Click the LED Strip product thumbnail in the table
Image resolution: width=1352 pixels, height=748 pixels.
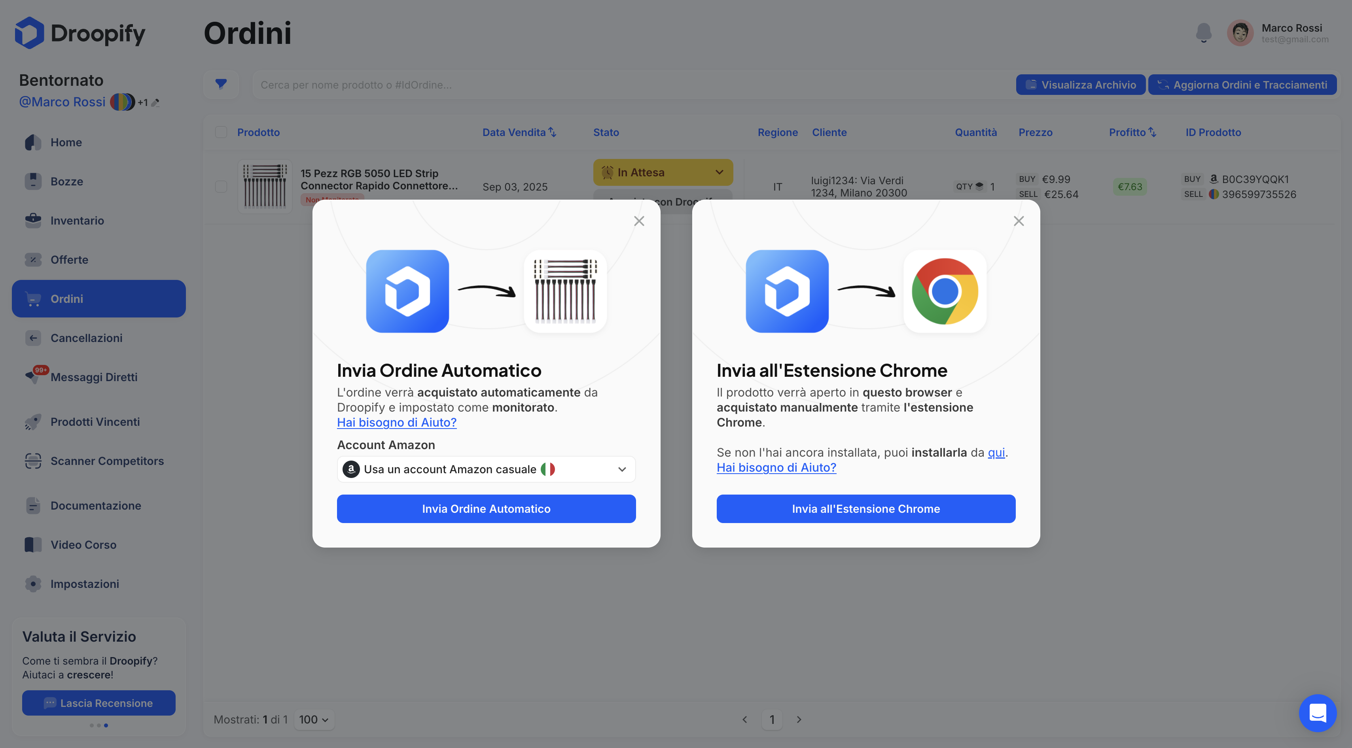click(x=265, y=186)
